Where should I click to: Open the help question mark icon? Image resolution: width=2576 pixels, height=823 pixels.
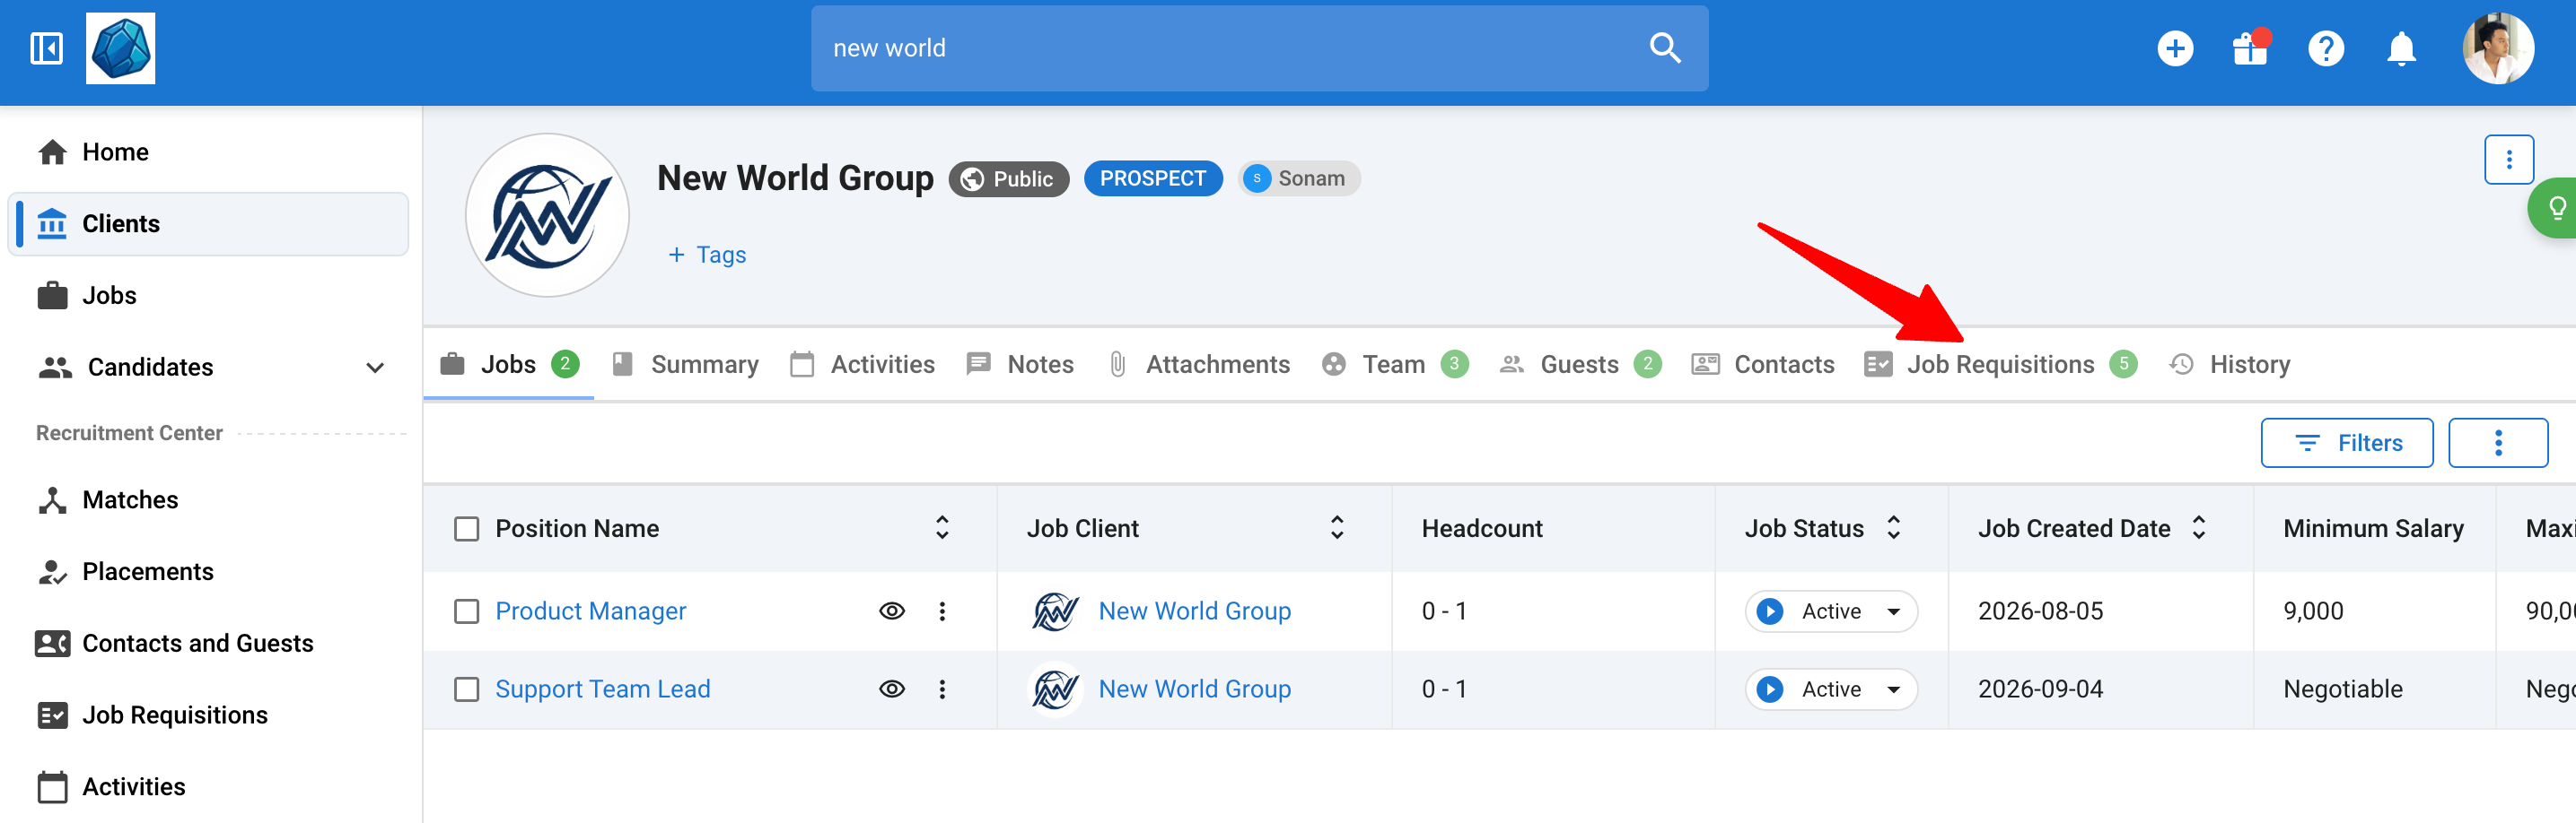[2326, 48]
